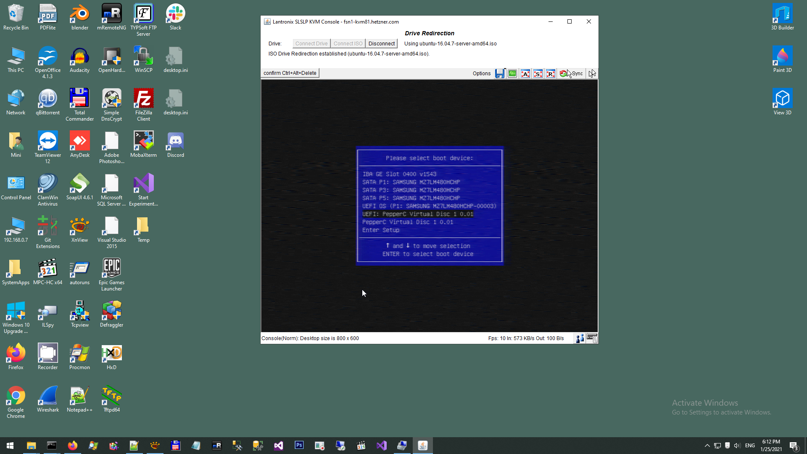Show hidden system tray icons chevron
Image resolution: width=807 pixels, height=454 pixels.
tap(707, 446)
